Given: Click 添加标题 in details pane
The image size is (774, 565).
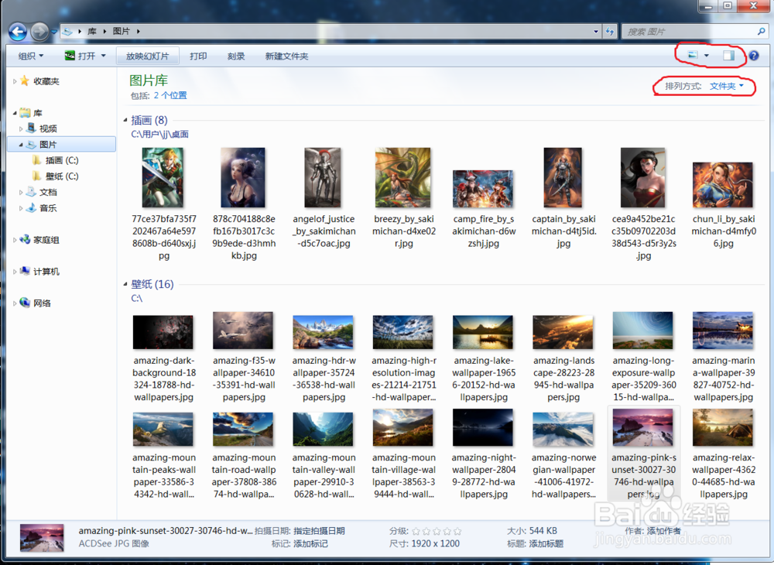Looking at the screenshot, I should 546,544.
